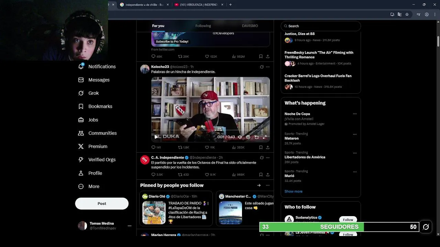440x247 pixels.
Task: Bookmark the C. A. Independiente post
Action: [261, 175]
